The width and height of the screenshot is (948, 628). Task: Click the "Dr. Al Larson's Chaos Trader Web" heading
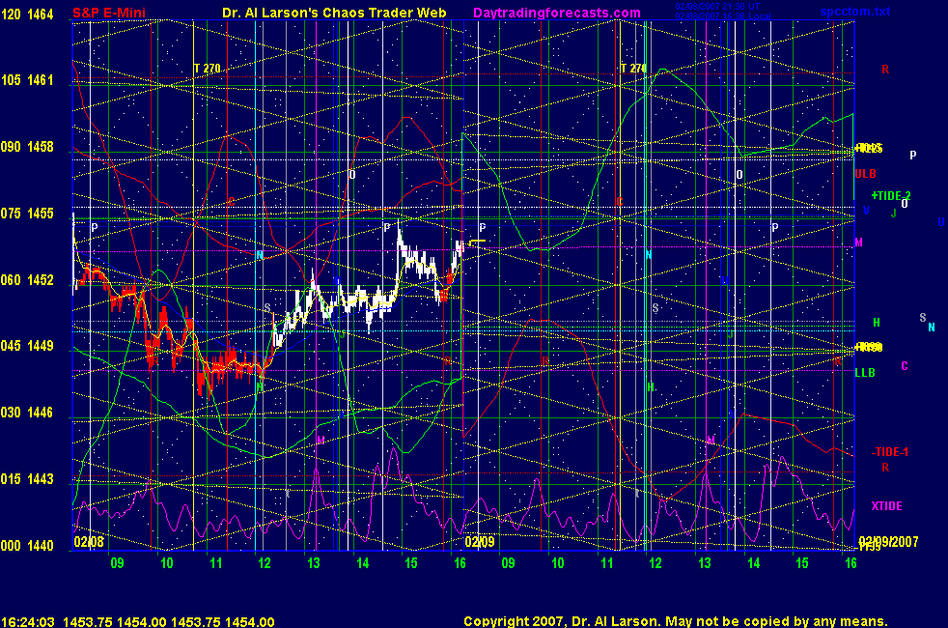tap(334, 13)
